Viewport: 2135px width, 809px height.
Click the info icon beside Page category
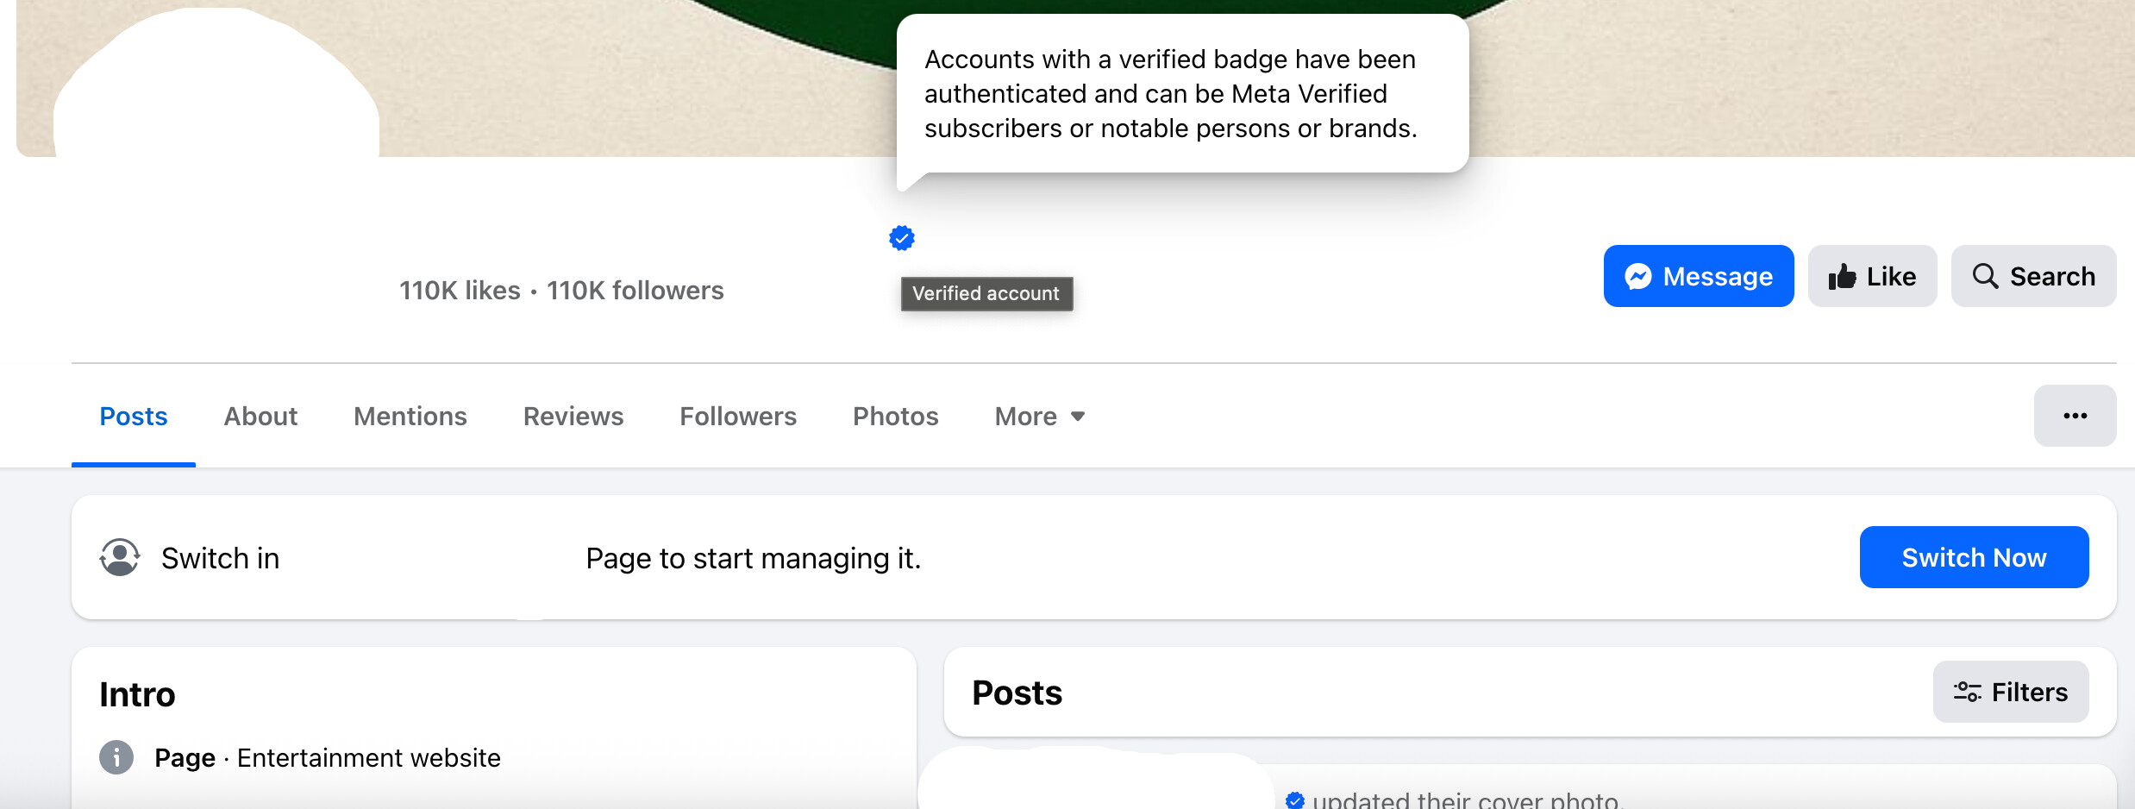click(x=116, y=757)
